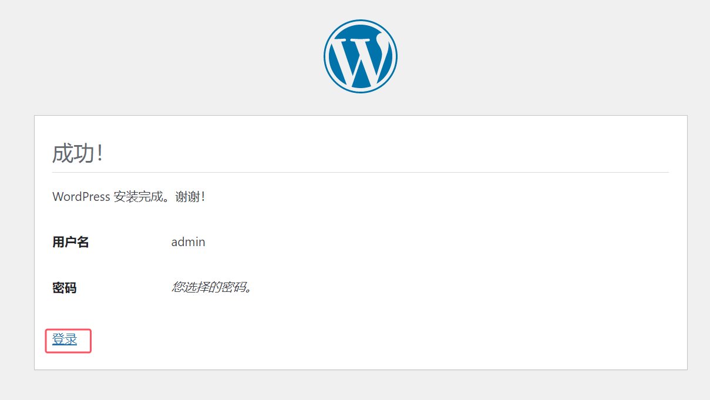Select the admin username value
The height and width of the screenshot is (400, 710).
click(189, 242)
